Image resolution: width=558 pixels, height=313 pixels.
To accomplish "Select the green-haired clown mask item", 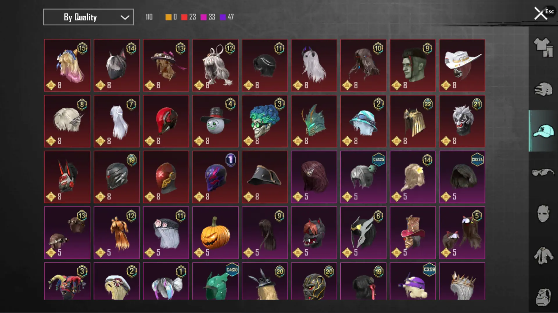I will click(x=265, y=121).
